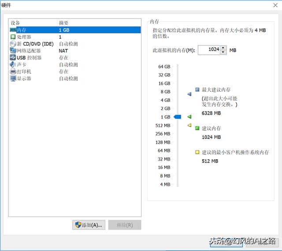
Task: Click the 设备 column header
Action: click(x=15, y=23)
